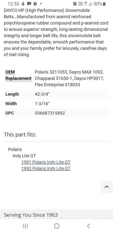
Task: Tap the 'Serving You Since 1963' footer
Action: pos(31,215)
